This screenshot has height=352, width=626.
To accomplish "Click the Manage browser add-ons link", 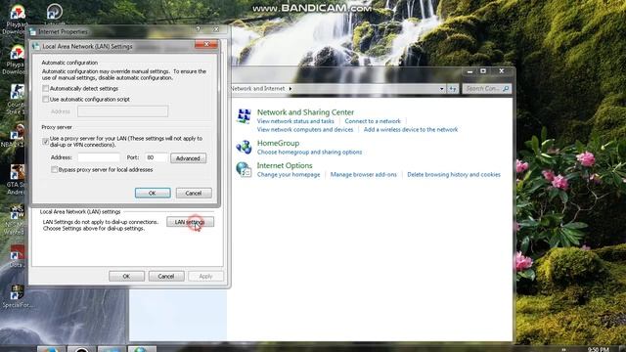I will (364, 174).
